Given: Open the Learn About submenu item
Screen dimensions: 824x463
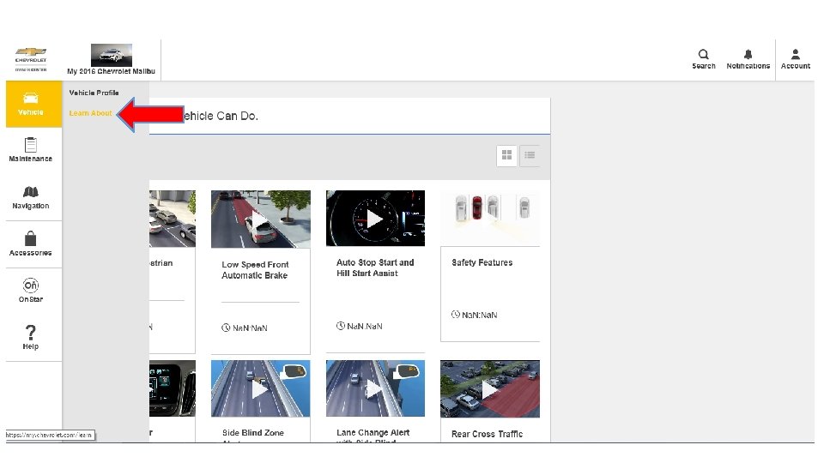Looking at the screenshot, I should point(90,113).
